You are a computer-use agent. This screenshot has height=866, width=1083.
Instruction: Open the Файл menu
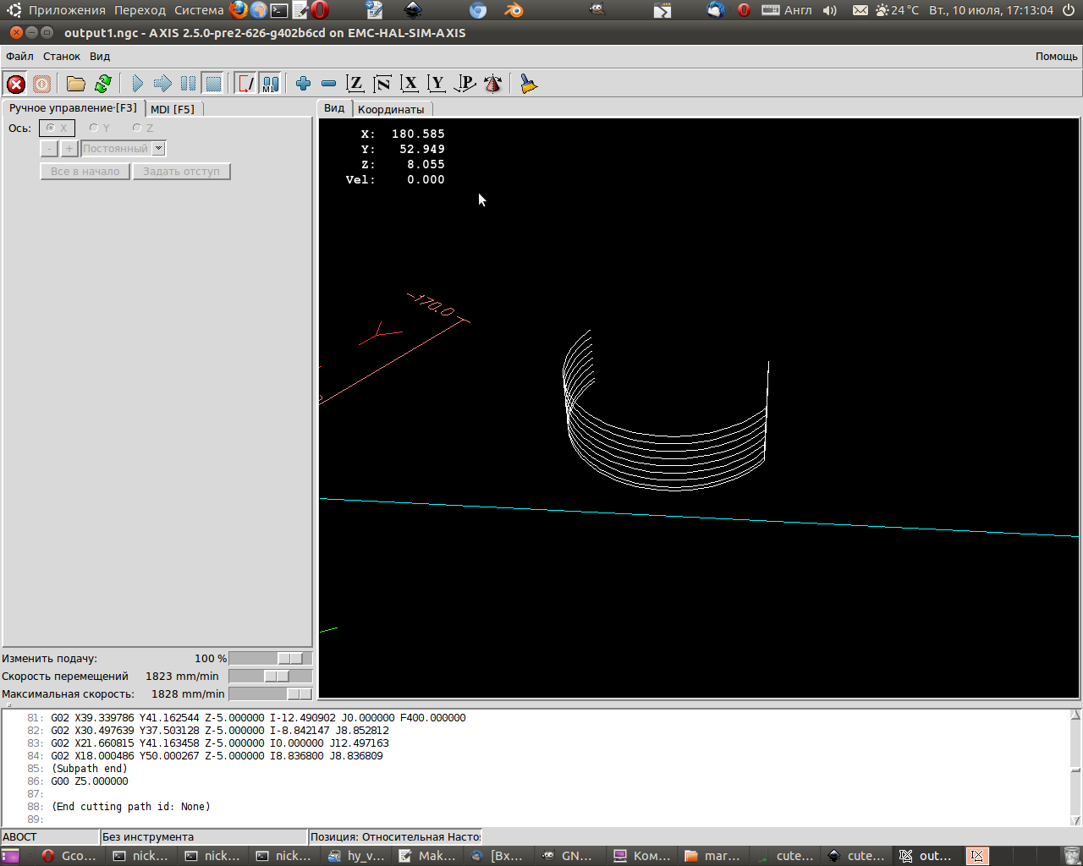19,57
